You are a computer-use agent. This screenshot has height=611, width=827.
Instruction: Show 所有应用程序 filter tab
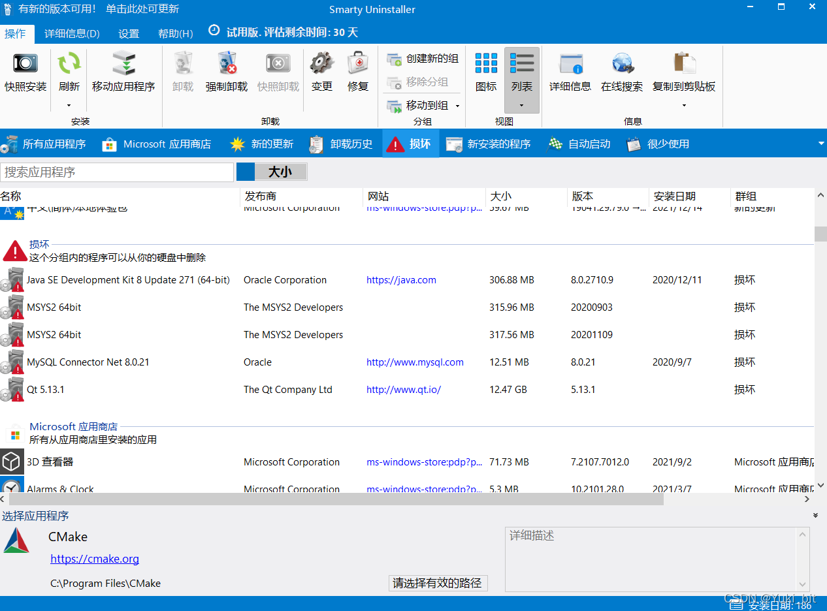pyautogui.click(x=44, y=144)
